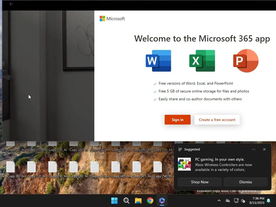The width and height of the screenshot is (276, 207).
Task: Select the file 'hi - Copy (47)' on the desktop
Action: click(137, 170)
